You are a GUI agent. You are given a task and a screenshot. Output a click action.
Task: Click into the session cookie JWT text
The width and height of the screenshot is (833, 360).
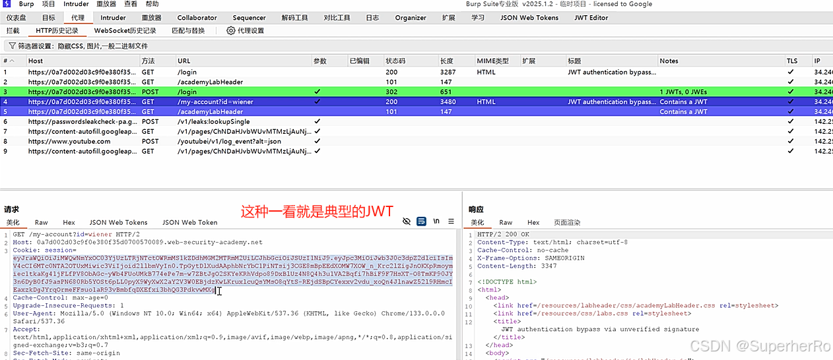tap(233, 274)
